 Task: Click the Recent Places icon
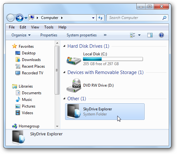[18, 66]
